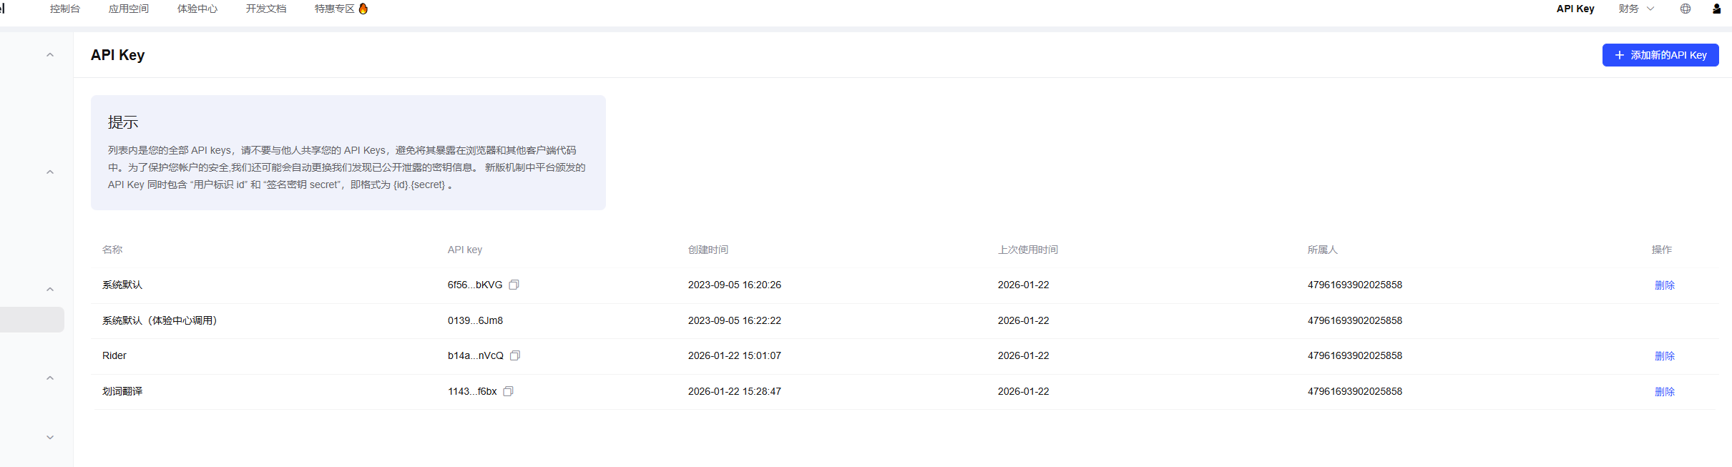1732x467 pixels.
Task: Click the 创建时间 column header
Action: click(x=708, y=250)
